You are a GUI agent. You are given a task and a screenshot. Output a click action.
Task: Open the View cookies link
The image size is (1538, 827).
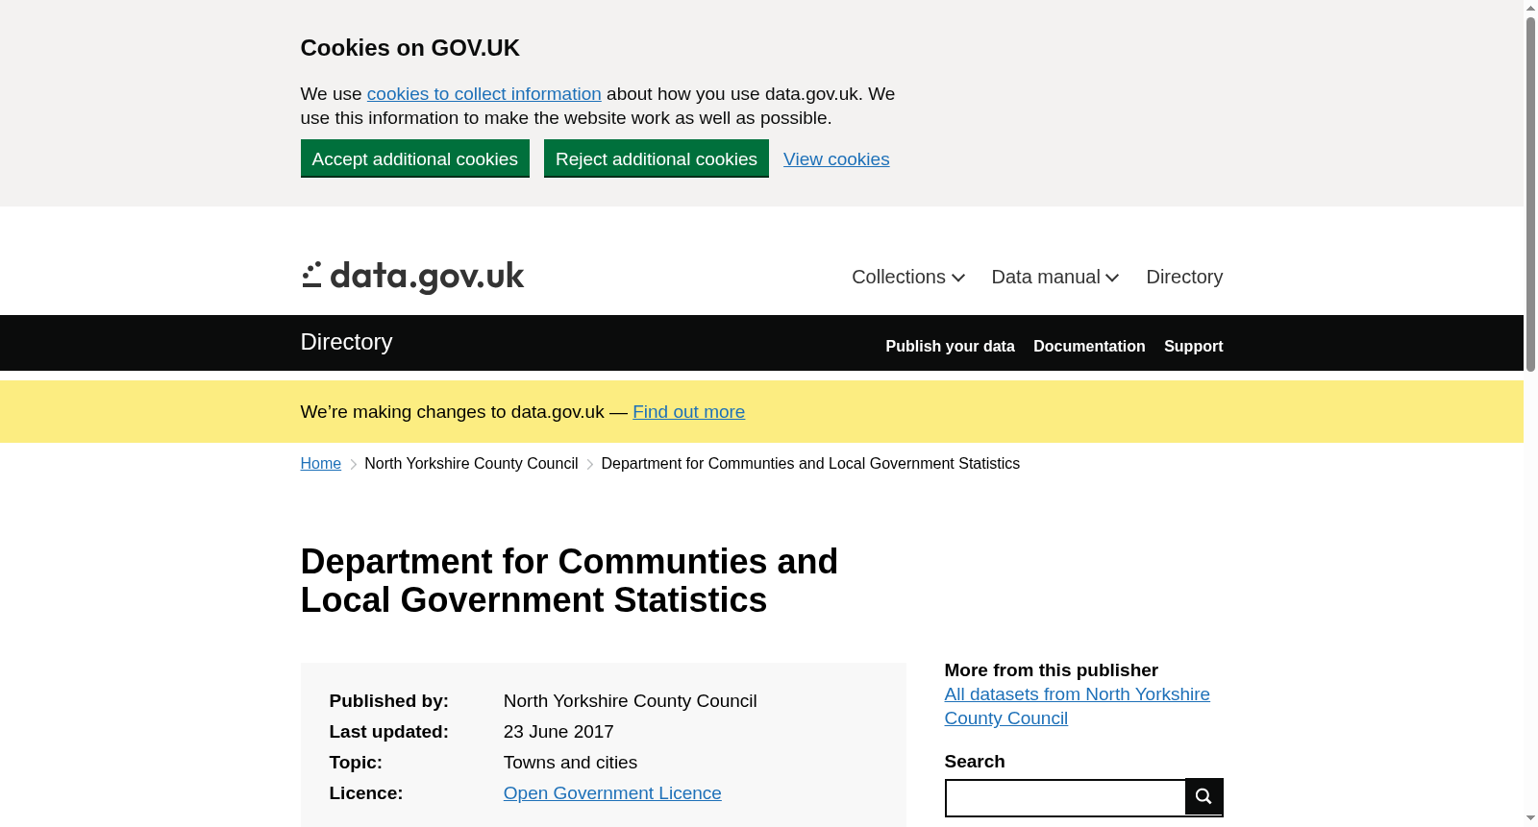click(836, 159)
